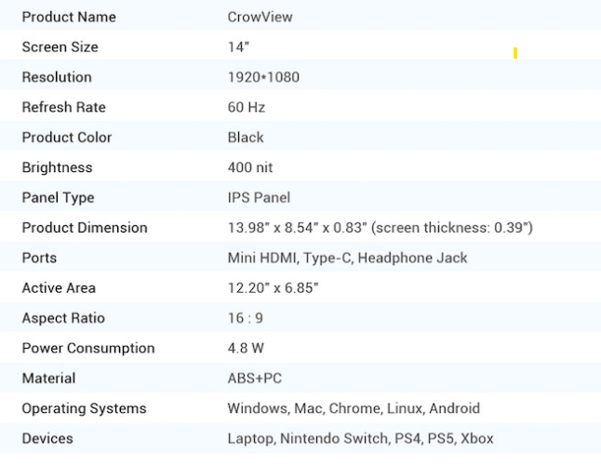The height and width of the screenshot is (465, 601).
Task: Select the "Resolution" label
Action: (x=57, y=77)
